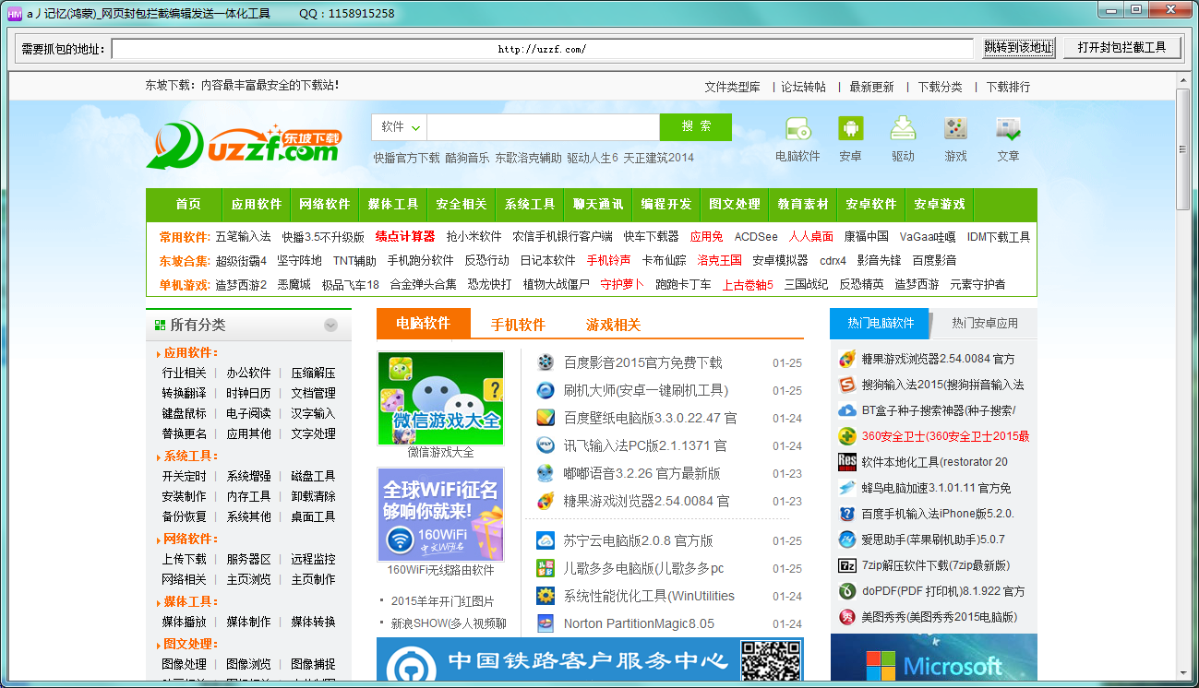Click the 2015年羊年开门红图片 link
1199x688 pixels.
pos(442,601)
